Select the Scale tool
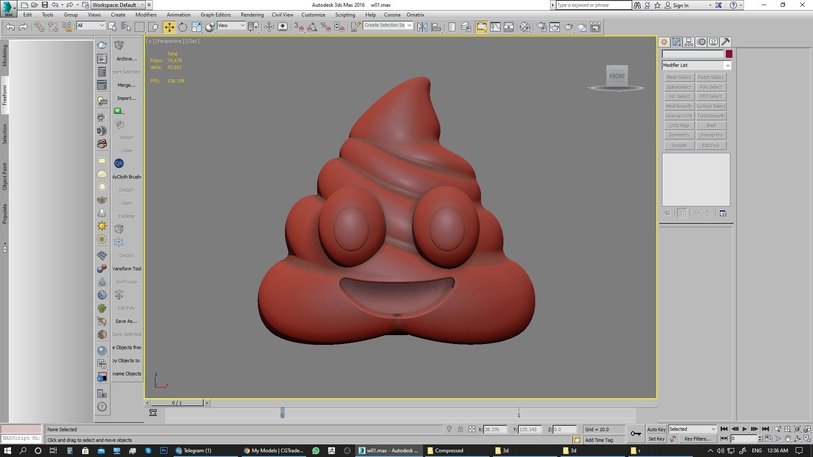813x457 pixels. coord(196,27)
